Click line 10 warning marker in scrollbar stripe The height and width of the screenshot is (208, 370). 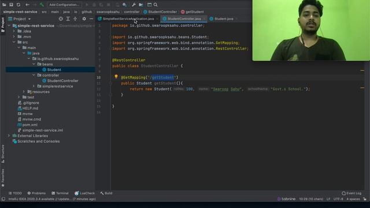362,70
